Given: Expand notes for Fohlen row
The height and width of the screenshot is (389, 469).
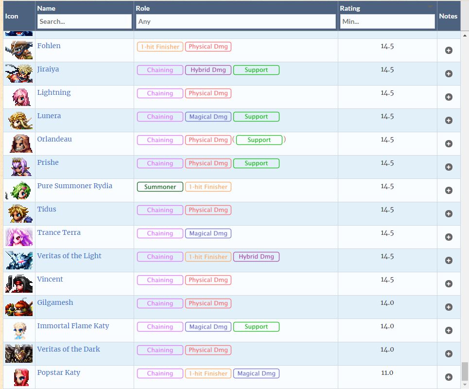Looking at the screenshot, I should [x=449, y=50].
